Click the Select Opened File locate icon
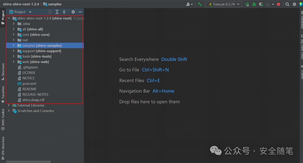 click(x=50, y=12)
